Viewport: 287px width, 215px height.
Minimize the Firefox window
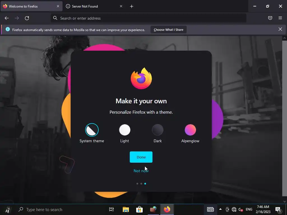coord(254,6)
